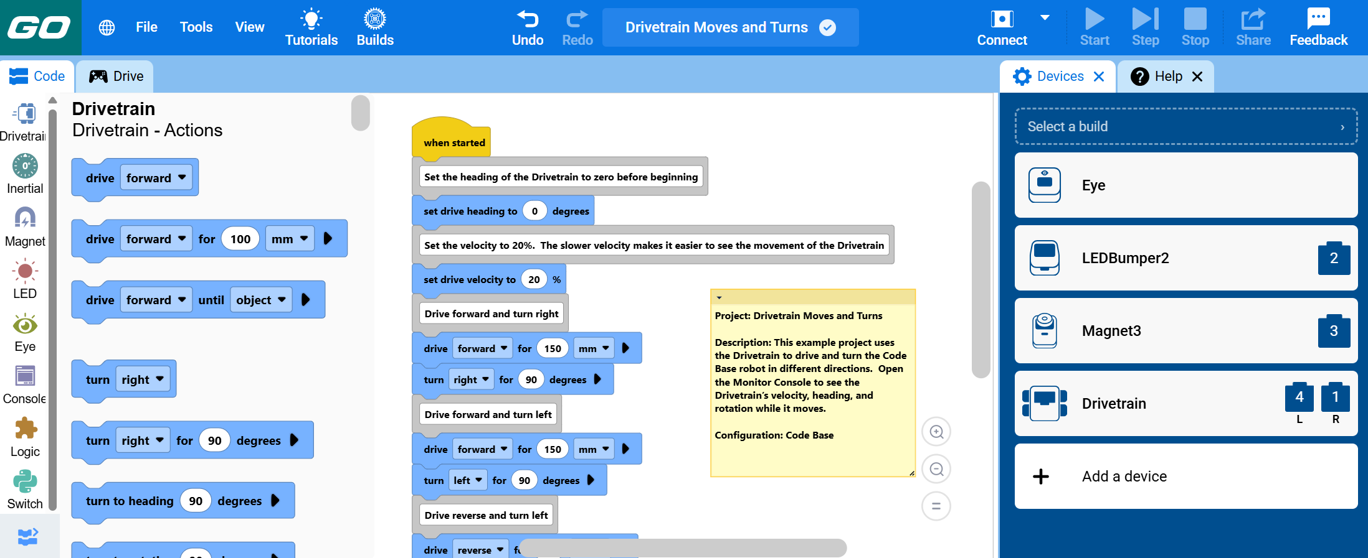Open left dropdown on workspace turn block
This screenshot has height=558, width=1368.
468,480
